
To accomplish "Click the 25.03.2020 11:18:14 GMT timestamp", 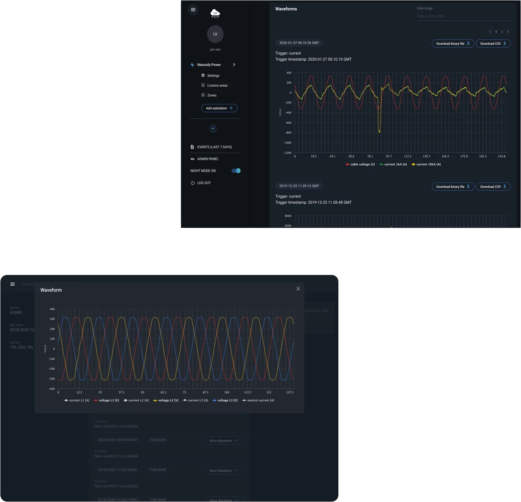I will click(118, 470).
